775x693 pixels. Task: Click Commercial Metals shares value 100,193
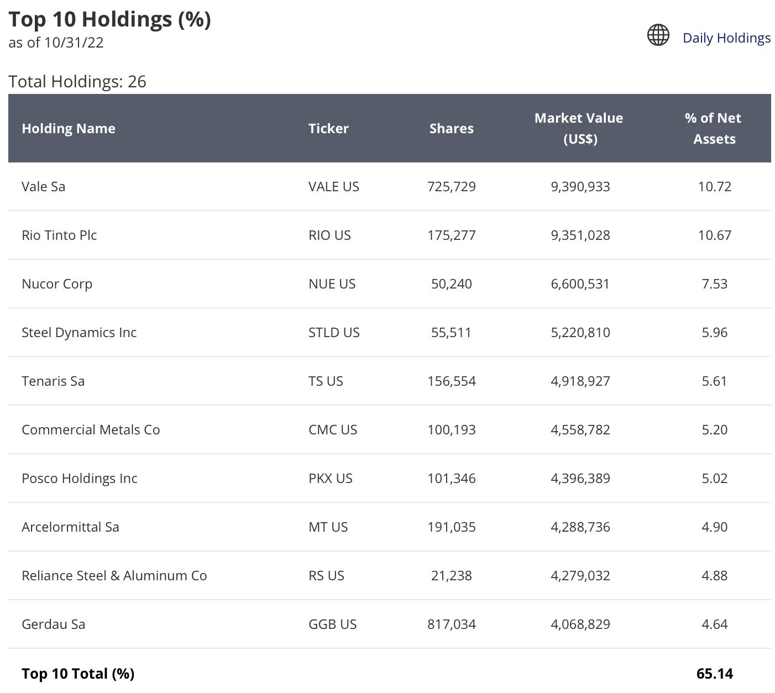[x=452, y=429]
